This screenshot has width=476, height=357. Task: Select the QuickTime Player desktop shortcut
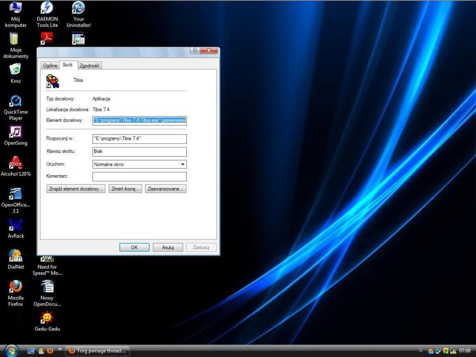click(15, 107)
